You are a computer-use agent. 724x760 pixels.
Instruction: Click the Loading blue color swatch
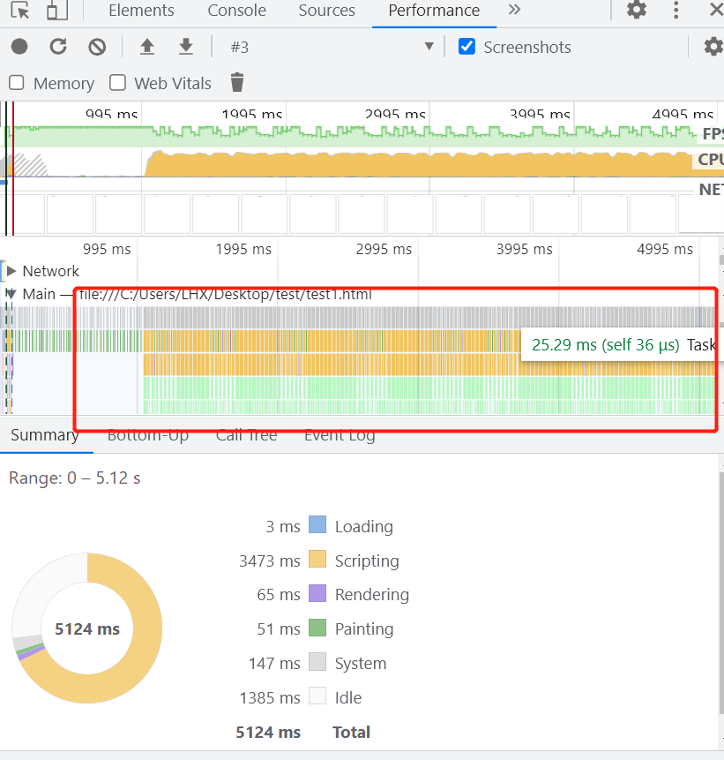pyautogui.click(x=317, y=525)
